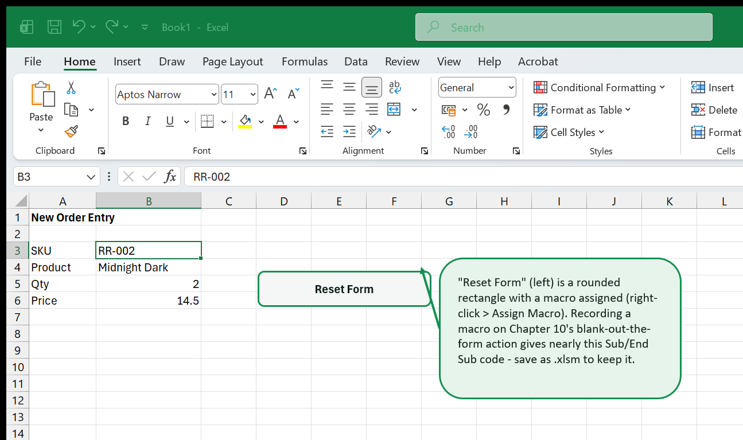Set Middle Align for cell content
This screenshot has width=743, height=440.
(349, 87)
